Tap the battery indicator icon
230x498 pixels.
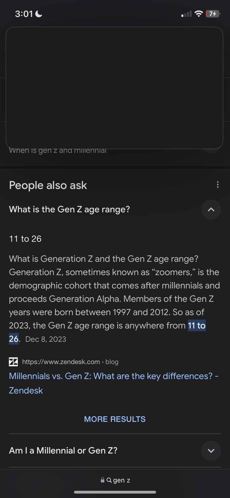[x=213, y=14]
